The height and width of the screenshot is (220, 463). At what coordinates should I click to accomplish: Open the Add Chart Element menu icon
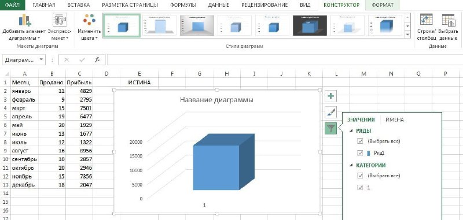point(24,21)
